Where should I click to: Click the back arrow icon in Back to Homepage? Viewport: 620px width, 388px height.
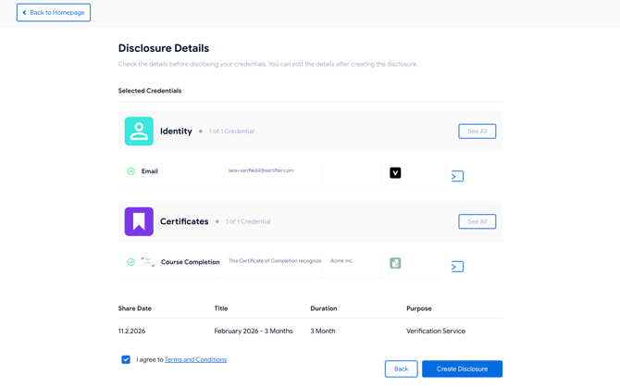point(25,13)
